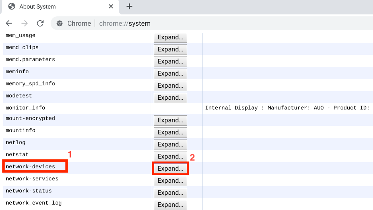
Task: Click the globe favicon on About System tab
Action: pos(12,6)
